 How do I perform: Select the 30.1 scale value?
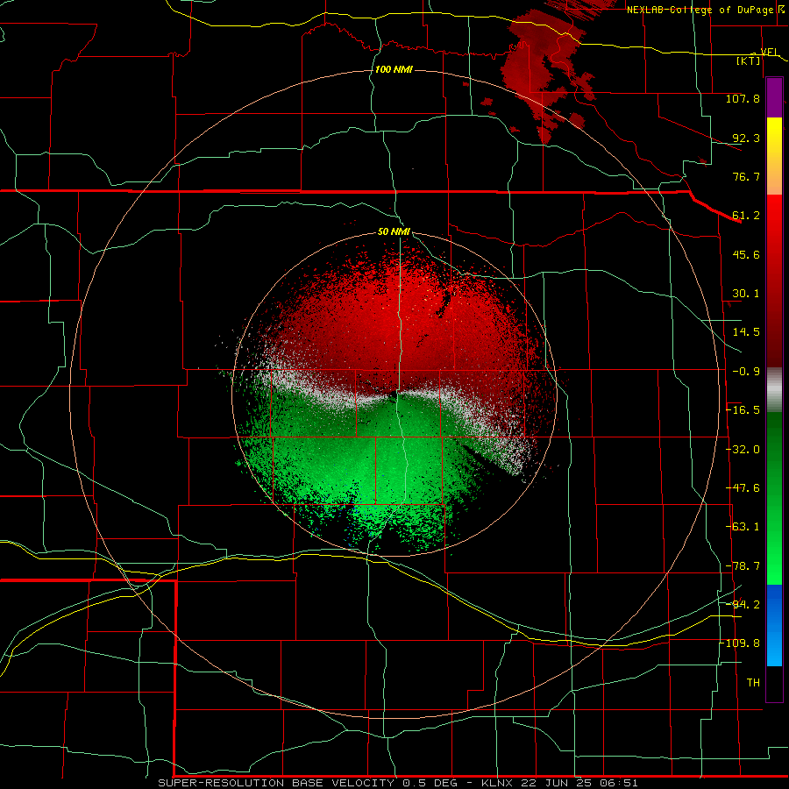pyautogui.click(x=746, y=294)
